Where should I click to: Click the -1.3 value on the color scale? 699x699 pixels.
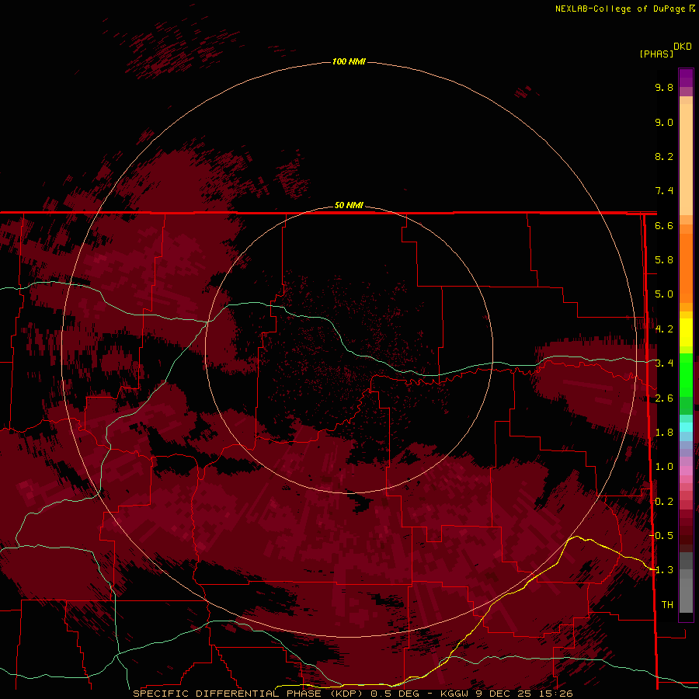(x=662, y=570)
